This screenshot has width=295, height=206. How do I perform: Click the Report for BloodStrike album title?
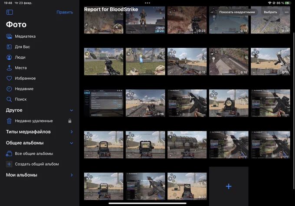(x=111, y=10)
